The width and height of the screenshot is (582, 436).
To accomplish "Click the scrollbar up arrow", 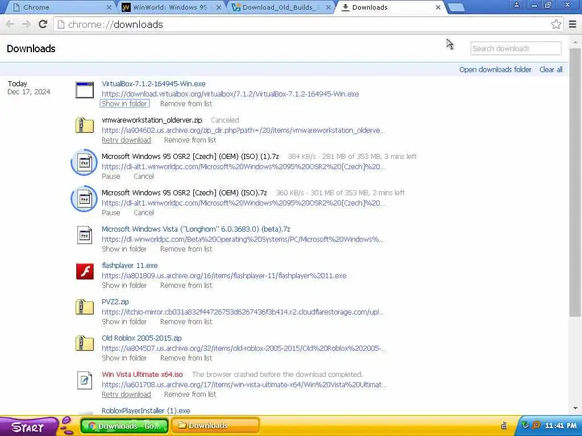I will pyautogui.click(x=575, y=42).
